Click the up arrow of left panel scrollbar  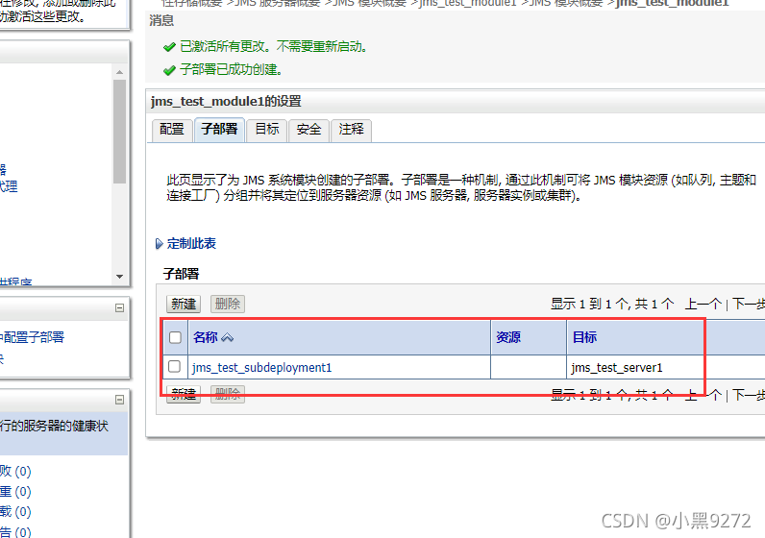click(119, 72)
